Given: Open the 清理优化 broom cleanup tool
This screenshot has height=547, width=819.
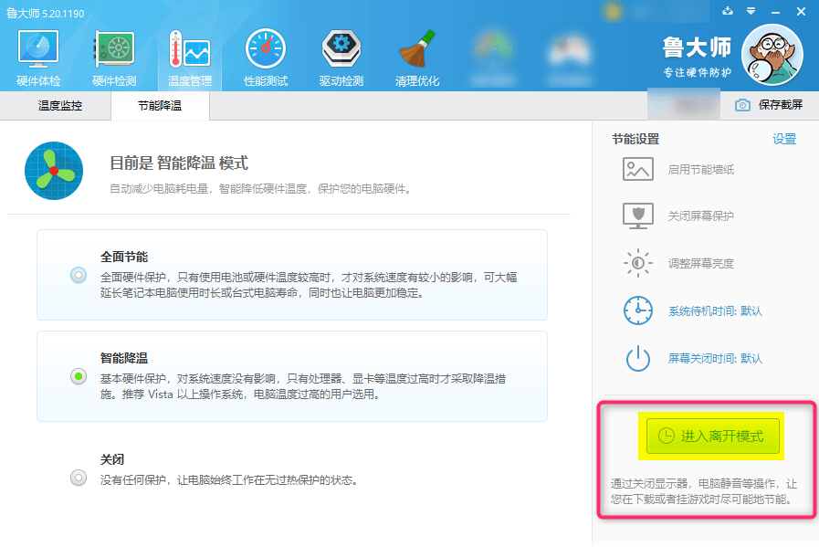Looking at the screenshot, I should point(417,58).
